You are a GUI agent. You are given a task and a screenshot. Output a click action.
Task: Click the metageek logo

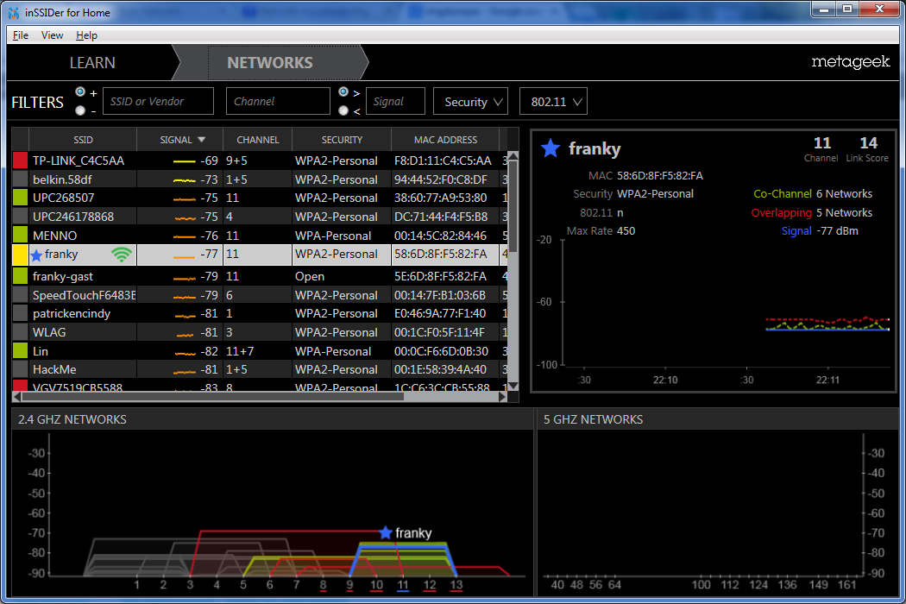[x=851, y=62]
